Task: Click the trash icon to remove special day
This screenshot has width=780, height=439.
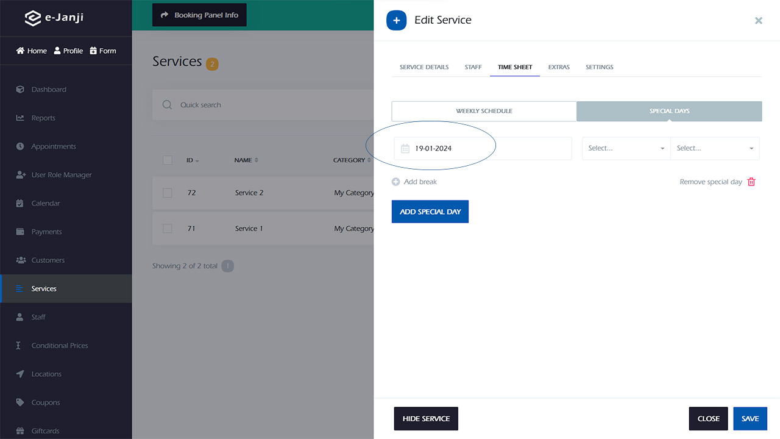Action: (751, 182)
